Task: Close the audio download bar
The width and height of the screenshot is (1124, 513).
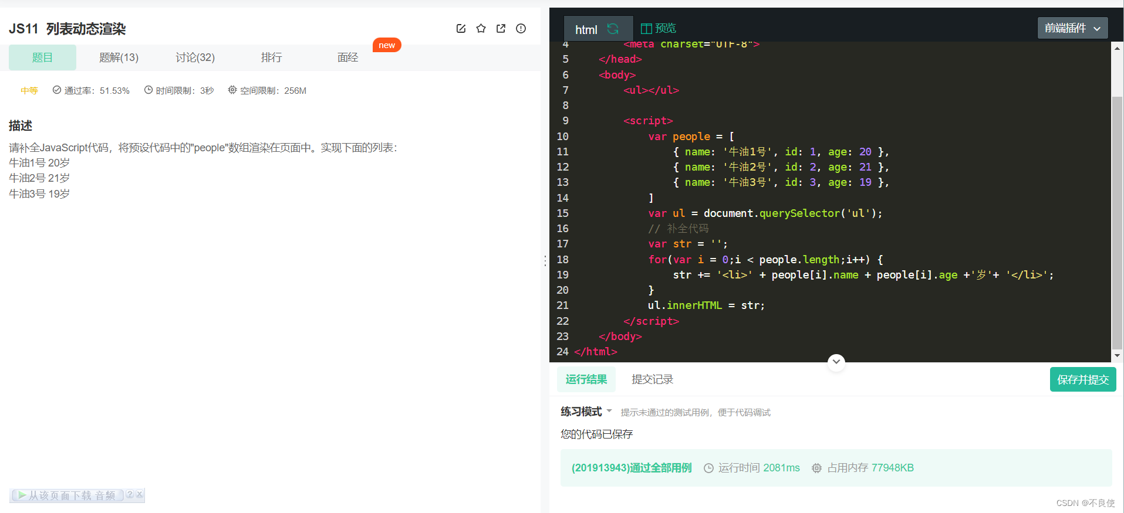Action: (140, 494)
